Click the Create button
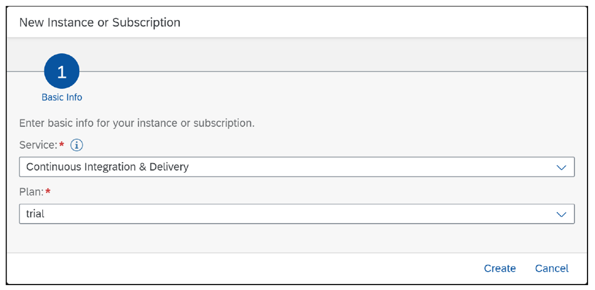The image size is (595, 290). (500, 268)
